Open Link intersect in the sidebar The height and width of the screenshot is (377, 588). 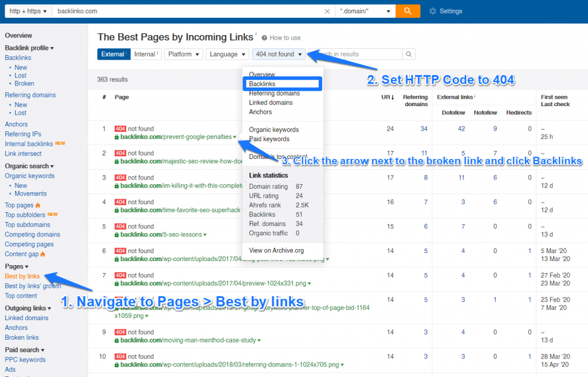(x=23, y=154)
